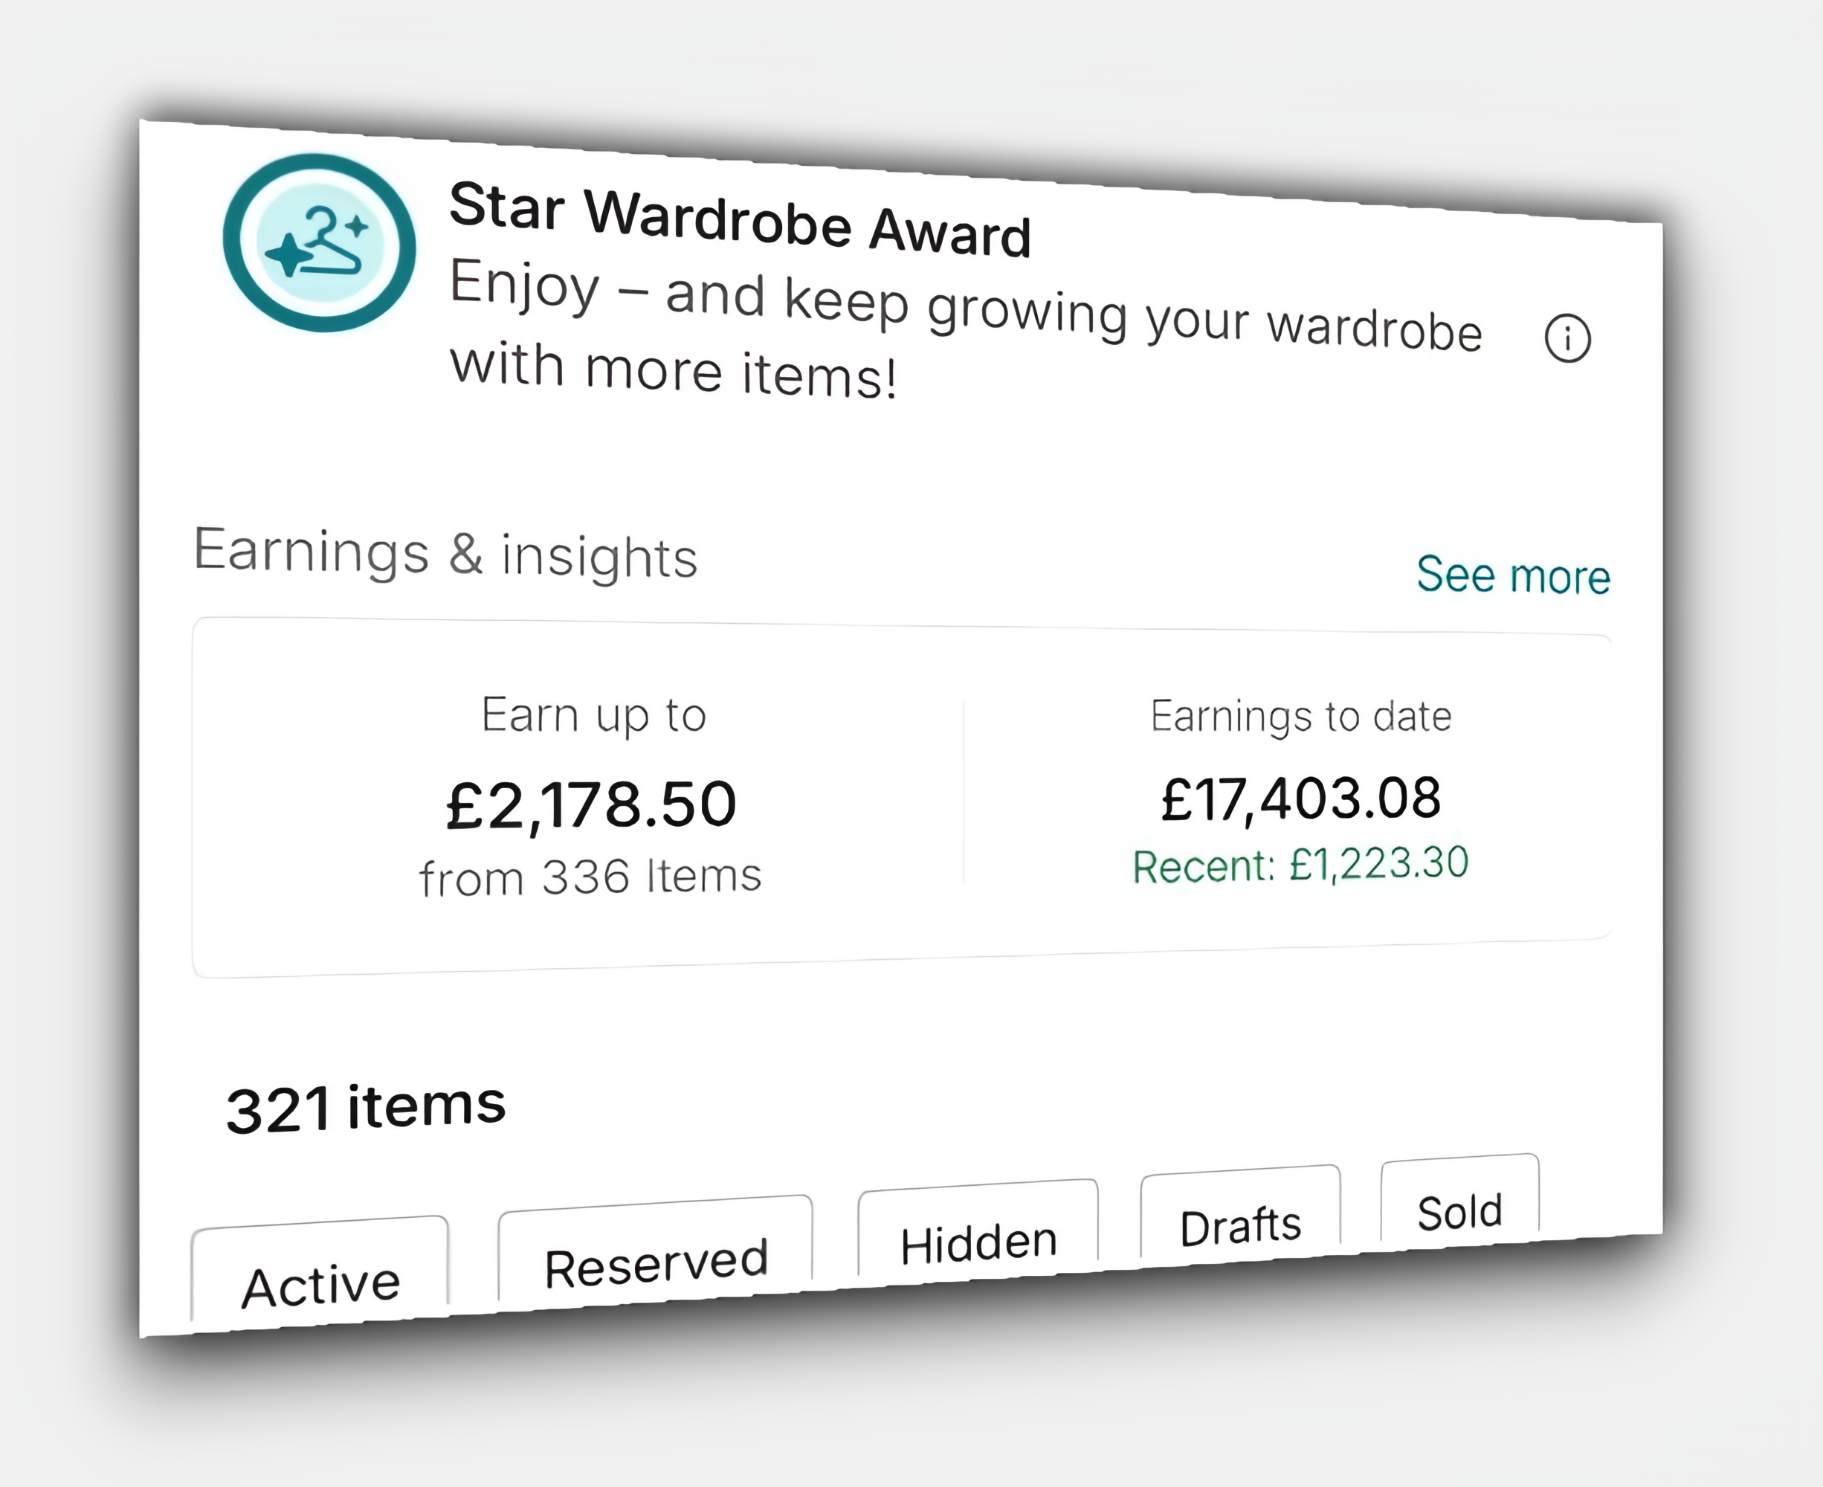
Task: Select the Earnings to date label
Action: coord(1300,715)
